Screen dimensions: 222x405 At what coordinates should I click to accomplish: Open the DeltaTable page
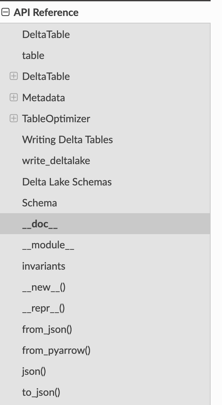(46, 34)
